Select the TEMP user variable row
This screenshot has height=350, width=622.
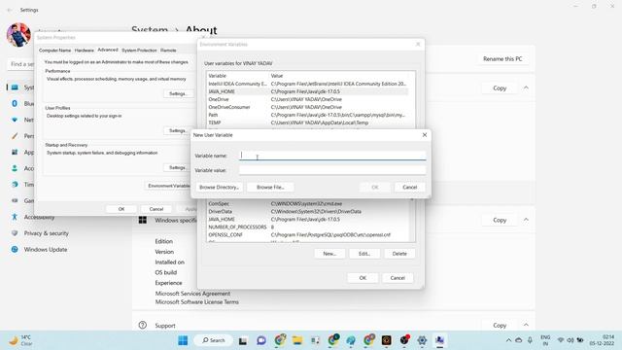pos(307,122)
